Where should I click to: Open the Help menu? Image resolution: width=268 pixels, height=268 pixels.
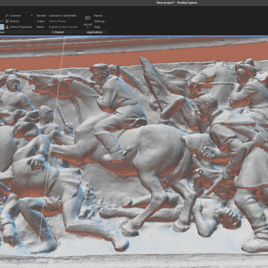pyautogui.click(x=97, y=27)
